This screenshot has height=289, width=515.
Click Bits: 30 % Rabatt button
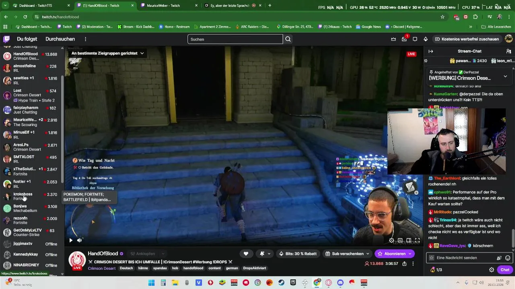[298, 254]
